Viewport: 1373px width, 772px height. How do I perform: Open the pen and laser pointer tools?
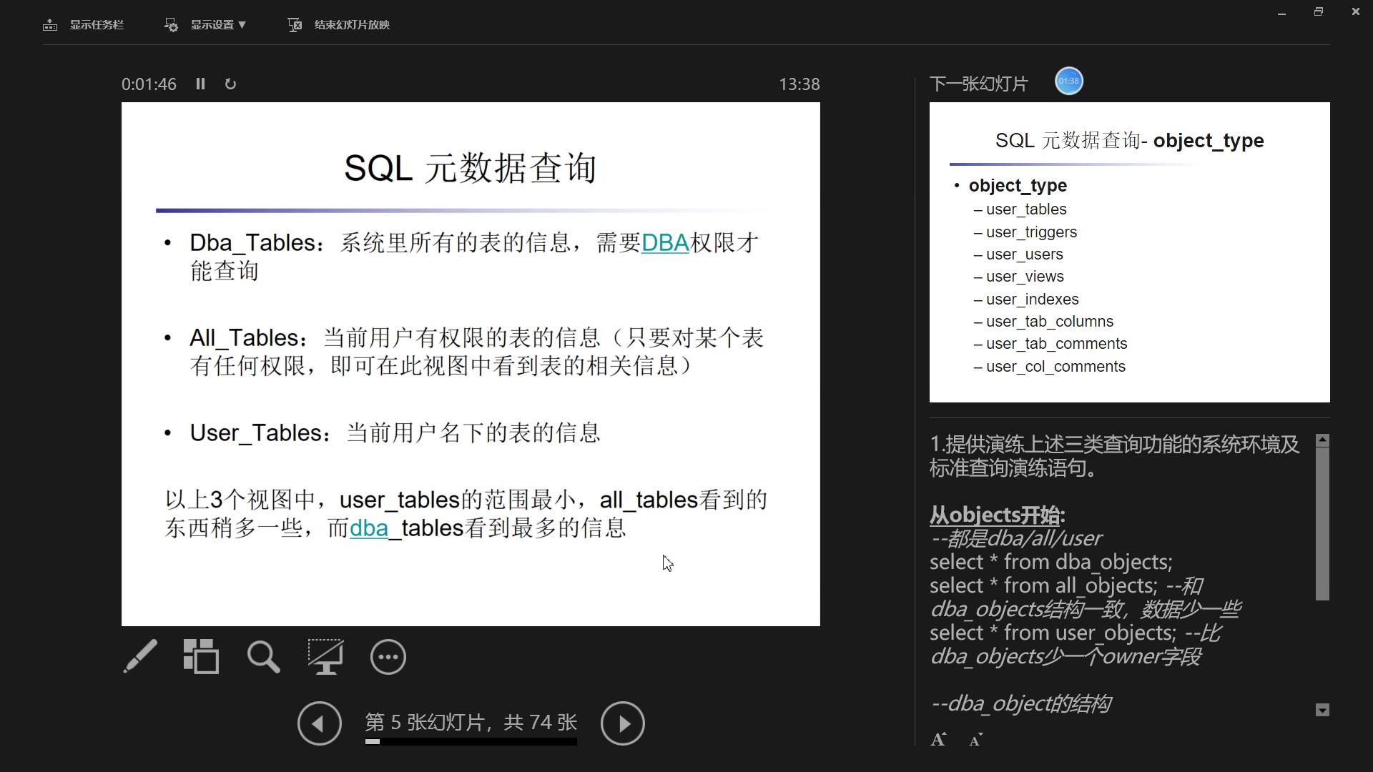point(140,656)
